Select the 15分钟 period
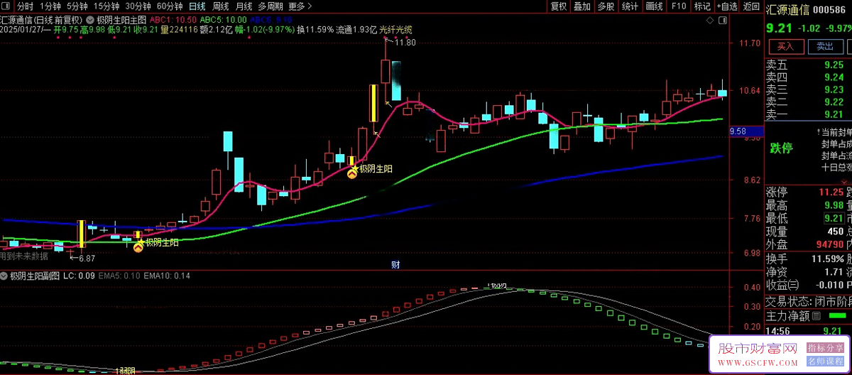The image size is (852, 375). (x=106, y=6)
